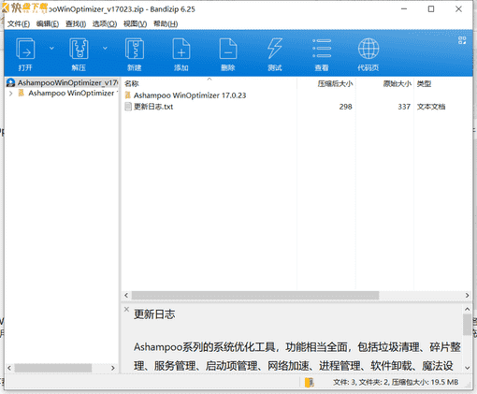This screenshot has height=394, width=477.
Task: Select Ashampoo WinOptimizer folder in left tree
Action: pyautogui.click(x=71, y=93)
